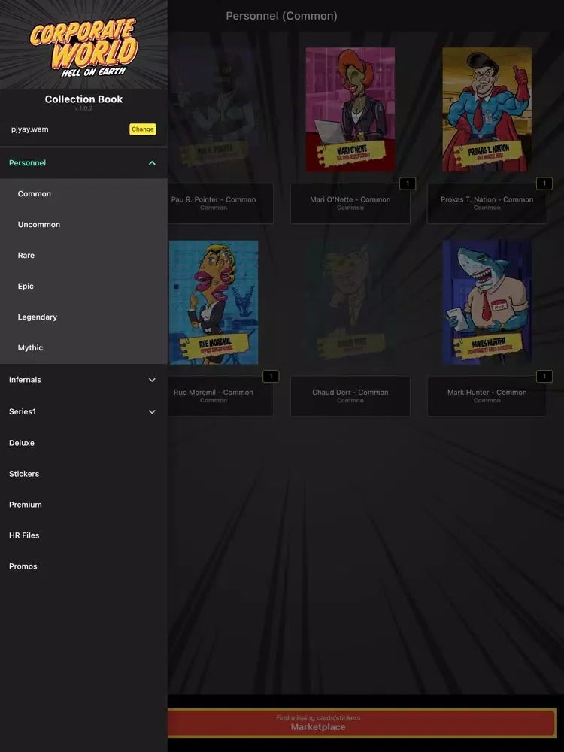Open the Personnel menu label
This screenshot has height=752, width=564.
click(27, 163)
